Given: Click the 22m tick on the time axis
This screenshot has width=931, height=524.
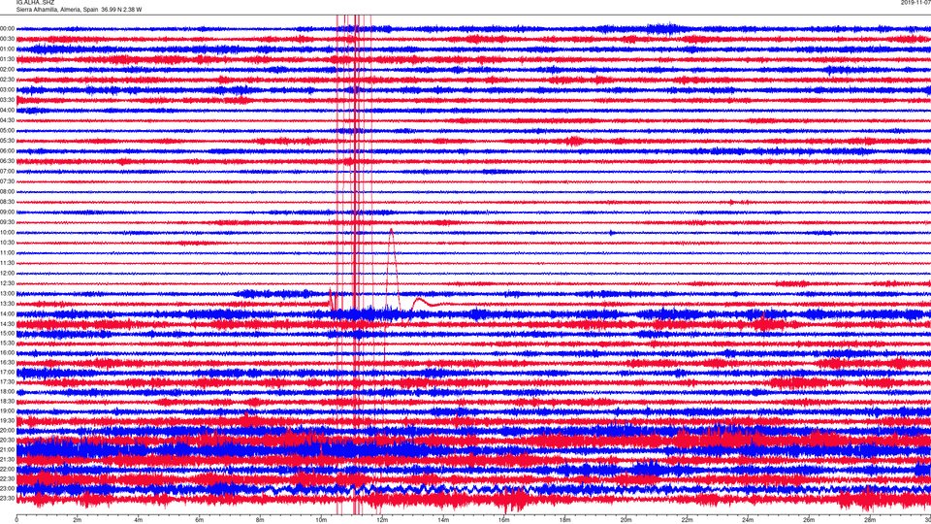Looking at the screenshot, I should pos(687,520).
